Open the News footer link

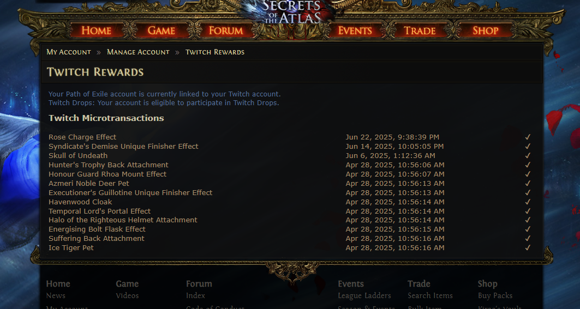pos(56,296)
